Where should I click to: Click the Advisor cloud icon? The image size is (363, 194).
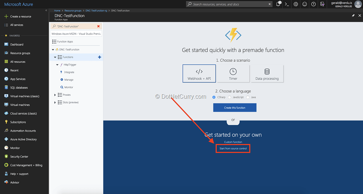tap(6, 182)
